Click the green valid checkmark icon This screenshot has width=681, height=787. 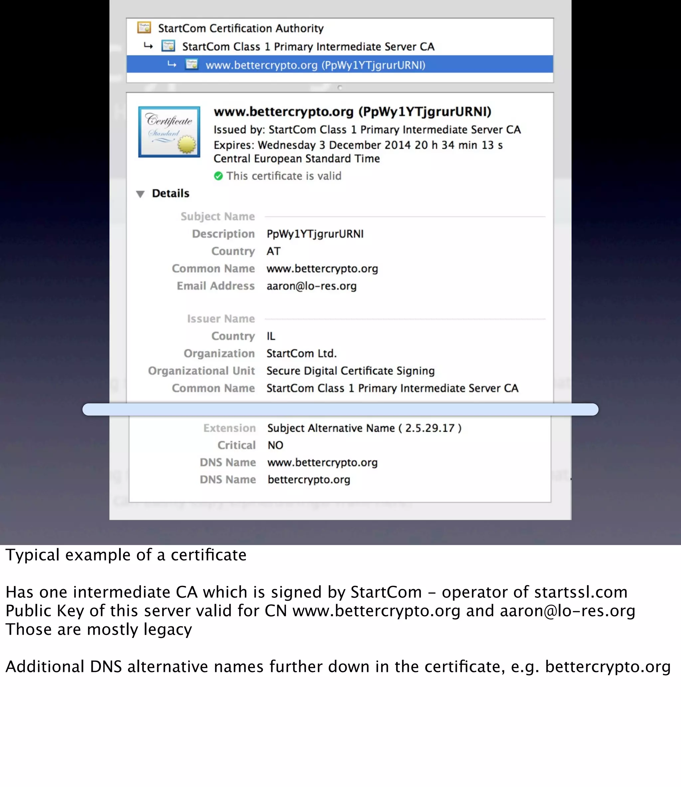coord(218,176)
